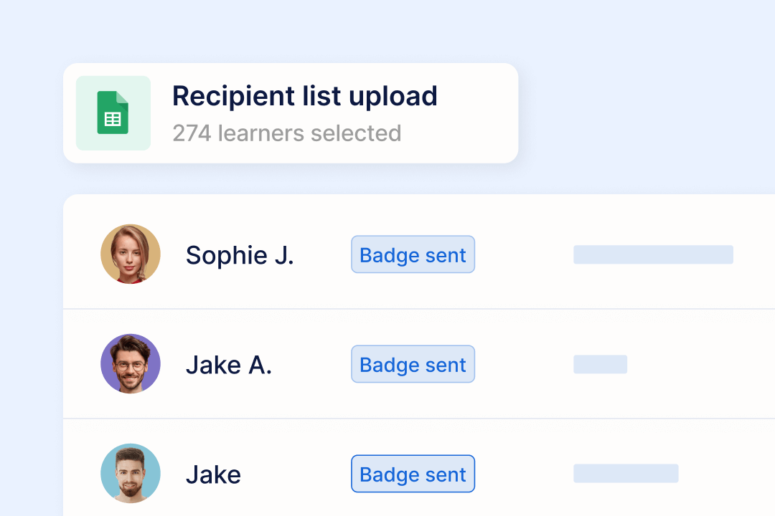Click the placeholder bar in Sophie J.'s row
The height and width of the screenshot is (516, 775).
tap(653, 254)
